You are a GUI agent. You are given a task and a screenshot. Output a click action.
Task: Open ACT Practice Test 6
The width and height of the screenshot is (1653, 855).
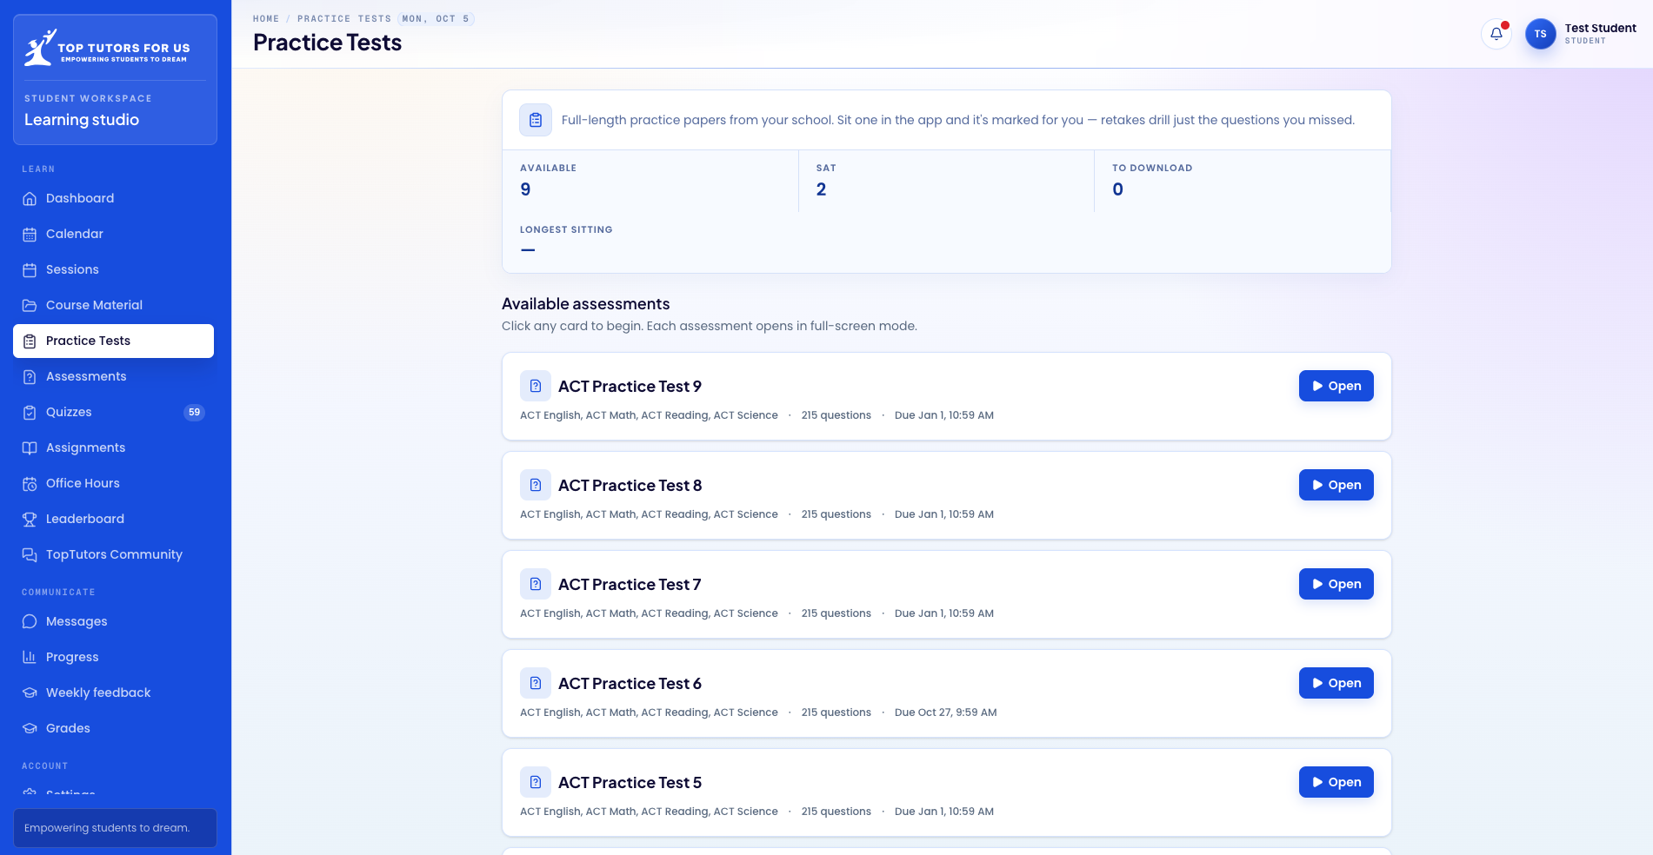point(1336,684)
